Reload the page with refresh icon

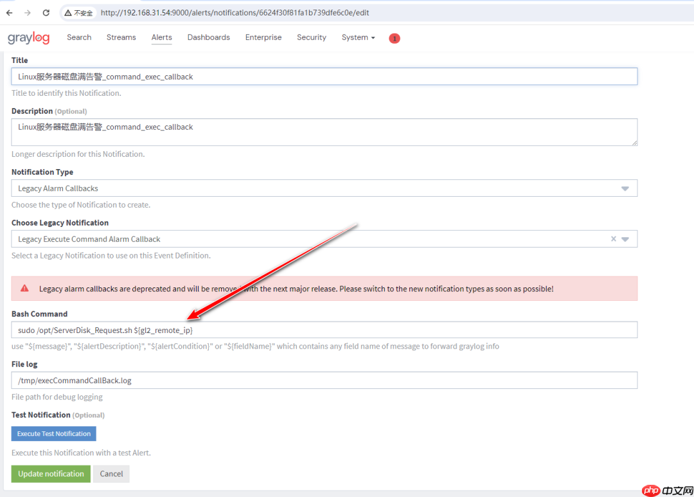(x=46, y=13)
